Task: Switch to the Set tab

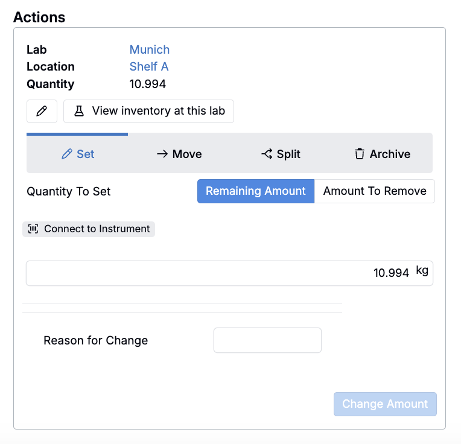Action: (x=78, y=154)
